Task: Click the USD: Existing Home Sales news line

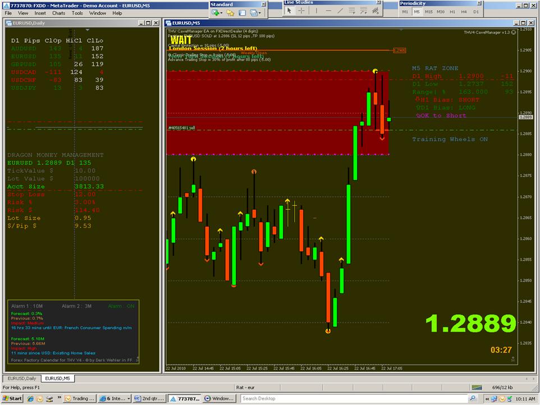Action: (x=53, y=353)
